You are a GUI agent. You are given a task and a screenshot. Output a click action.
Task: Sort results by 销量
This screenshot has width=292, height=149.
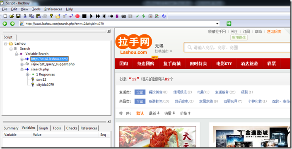169,113
